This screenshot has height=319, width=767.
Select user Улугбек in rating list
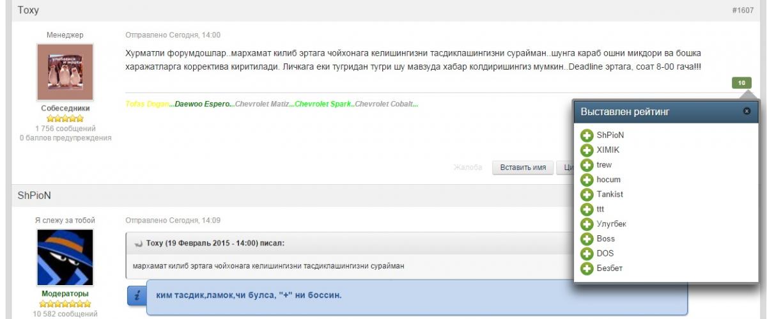pos(611,224)
